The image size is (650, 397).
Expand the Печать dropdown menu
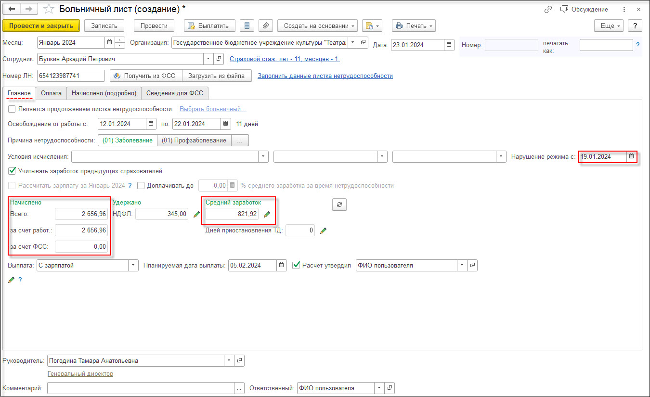414,26
